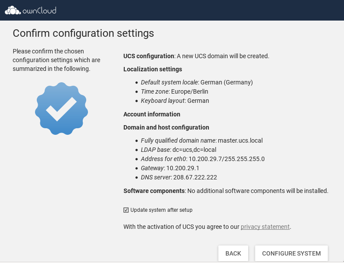Click the Fully qualified domain name entry

[201, 140]
